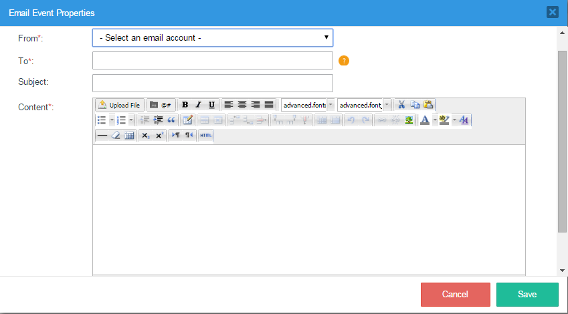Screen dimensions: 568x314
Task: Justify text alignment in editor
Action: click(269, 105)
